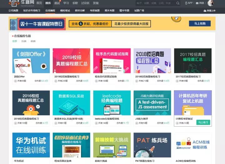
Task: Click the question count icon under 剑指Offer
Action: coord(16,81)
